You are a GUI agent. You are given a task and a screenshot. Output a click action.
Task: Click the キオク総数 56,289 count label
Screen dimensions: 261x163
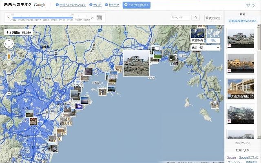18,33
